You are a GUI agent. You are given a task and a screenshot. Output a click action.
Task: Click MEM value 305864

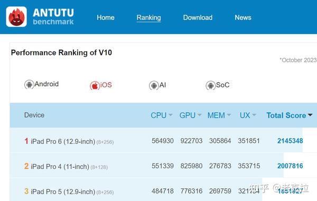pyautogui.click(x=220, y=141)
